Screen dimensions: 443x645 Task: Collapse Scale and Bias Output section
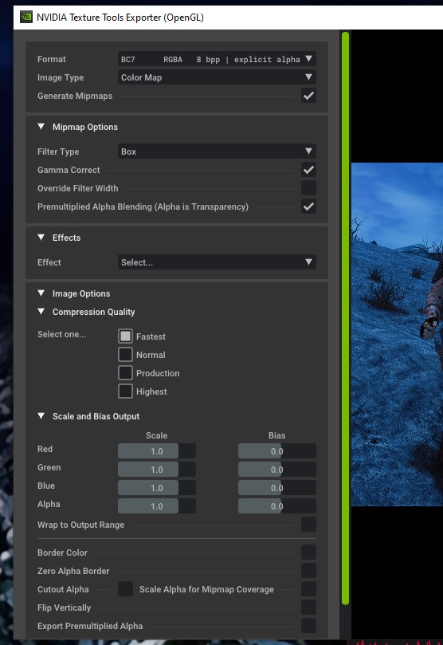(41, 416)
